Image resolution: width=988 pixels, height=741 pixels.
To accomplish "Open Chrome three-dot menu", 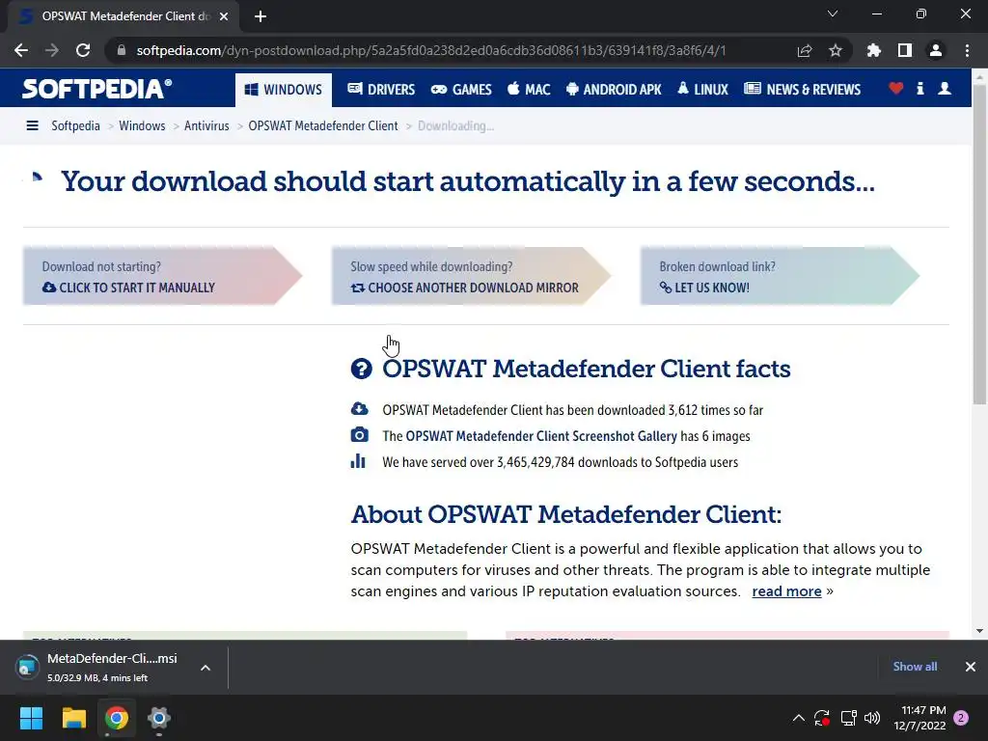I will click(x=967, y=50).
